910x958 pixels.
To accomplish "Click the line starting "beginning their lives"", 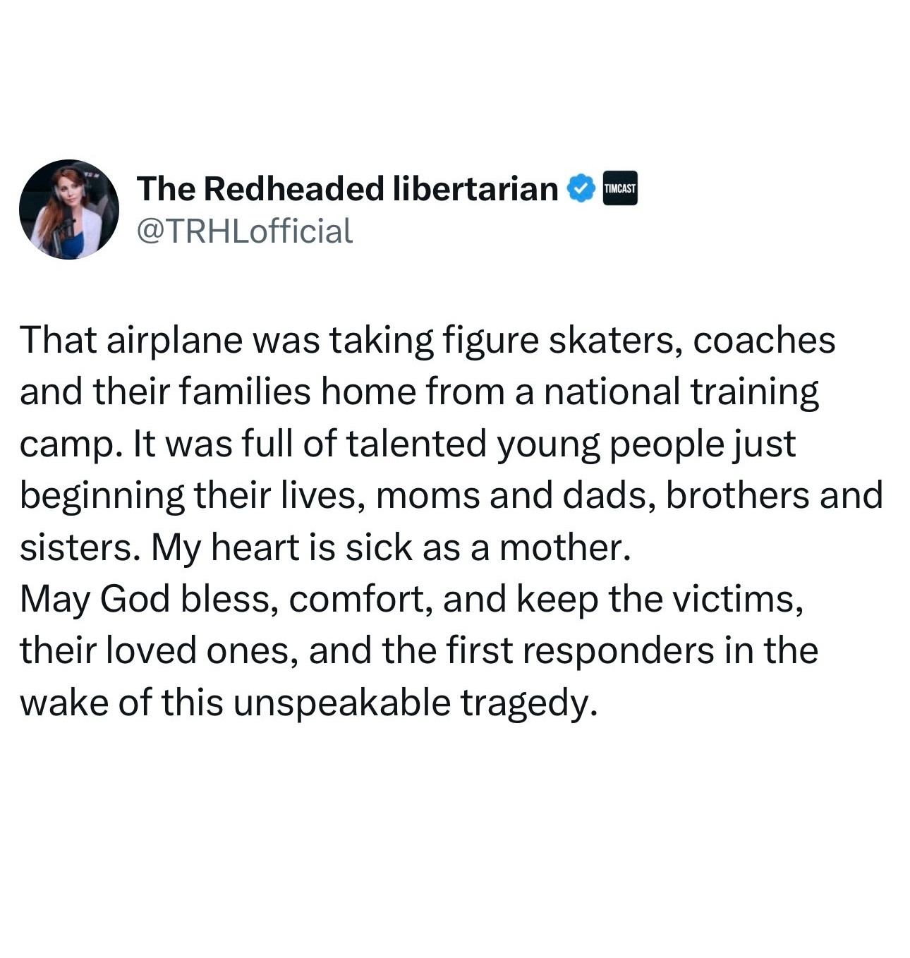I will [451, 495].
